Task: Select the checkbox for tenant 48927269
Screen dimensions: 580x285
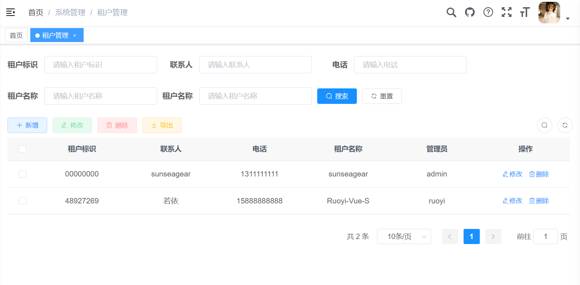Action: pyautogui.click(x=22, y=201)
